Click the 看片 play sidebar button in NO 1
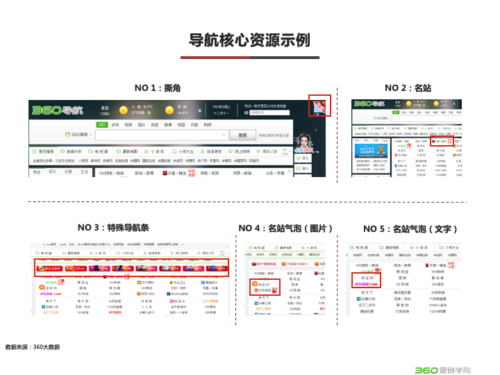 pos(302,168)
